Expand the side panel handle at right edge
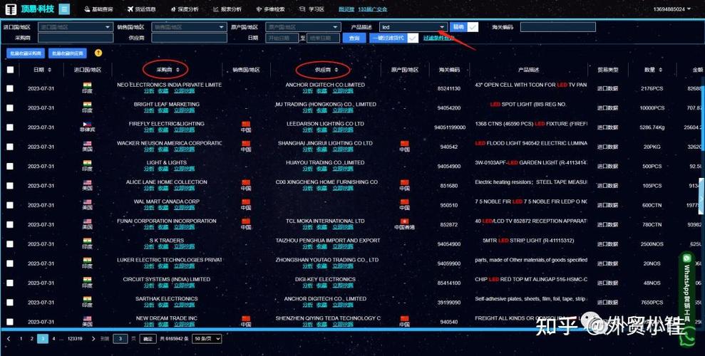Screen dimensions: 705x356 coord(701,197)
